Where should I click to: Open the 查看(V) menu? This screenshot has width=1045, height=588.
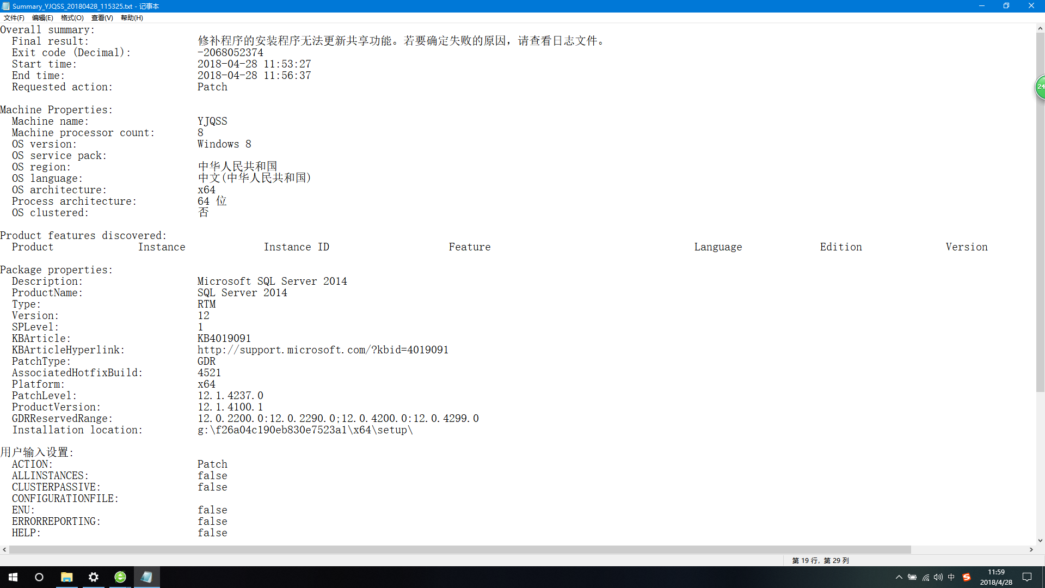point(102,18)
